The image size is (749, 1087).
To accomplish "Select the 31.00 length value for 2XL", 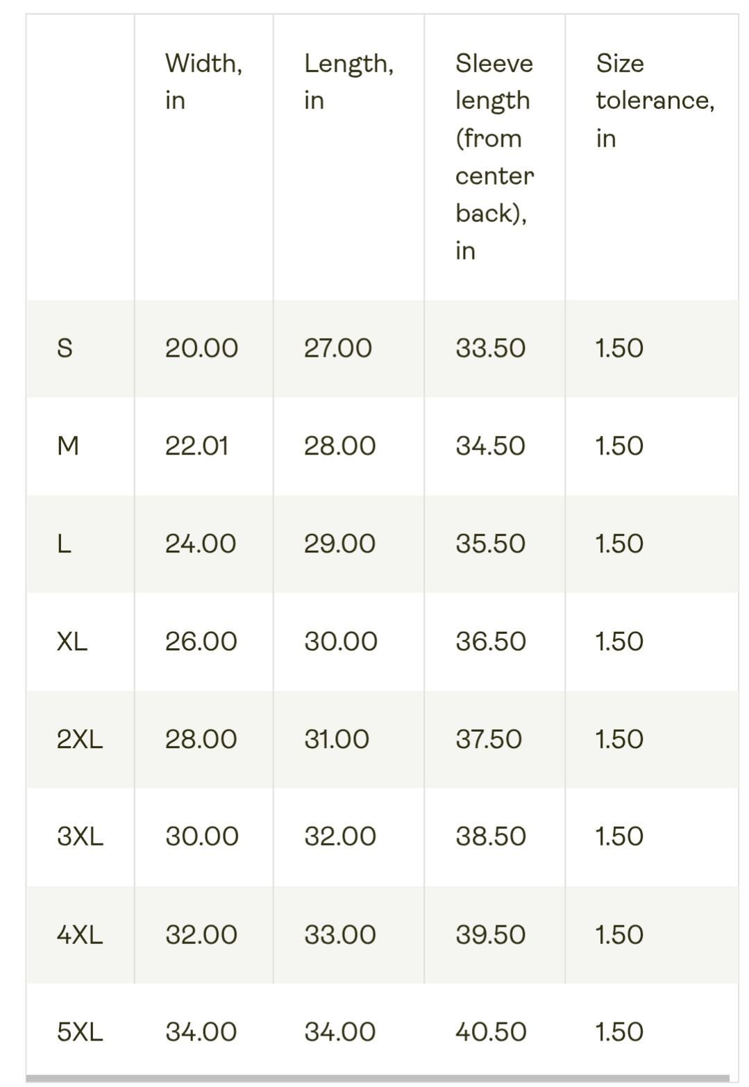I will [x=337, y=739].
